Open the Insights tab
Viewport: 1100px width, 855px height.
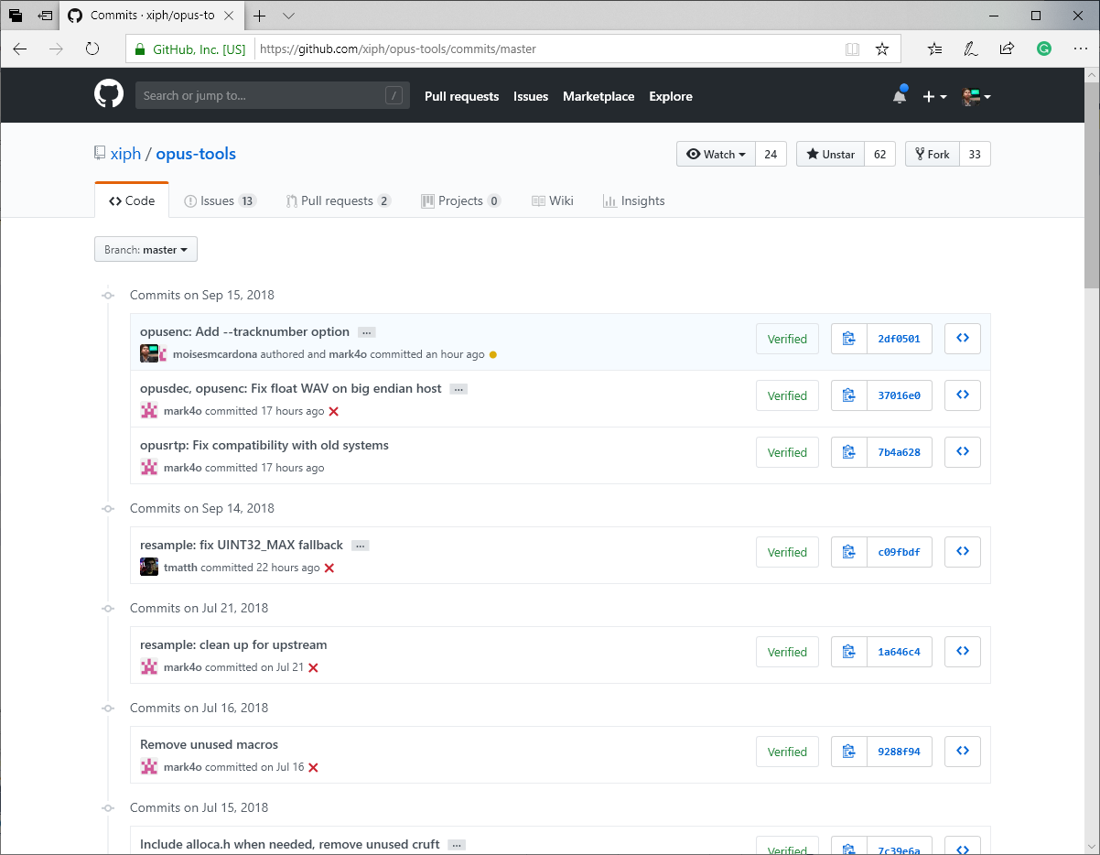pyautogui.click(x=634, y=200)
